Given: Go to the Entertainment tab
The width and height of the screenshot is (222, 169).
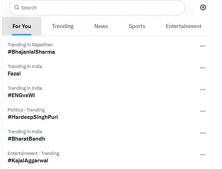Looking at the screenshot, I should pyautogui.click(x=183, y=26).
